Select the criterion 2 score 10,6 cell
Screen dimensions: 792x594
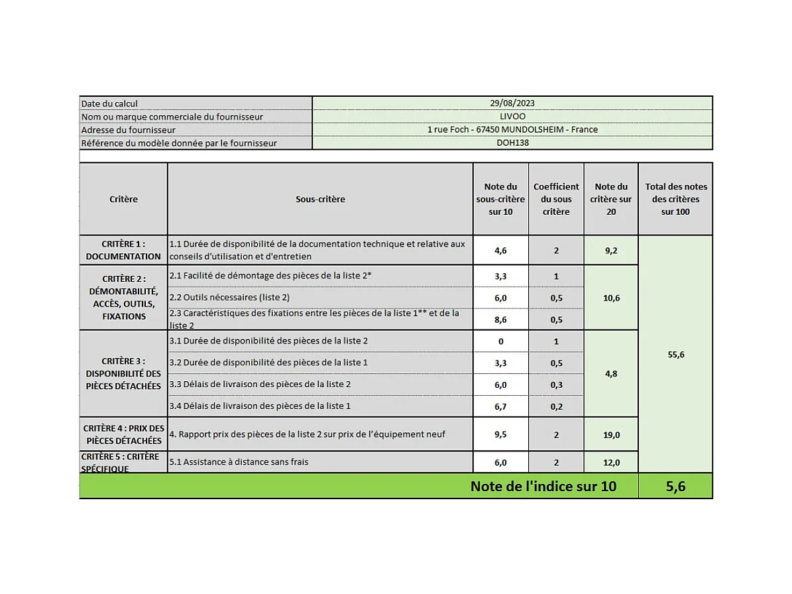pos(610,298)
